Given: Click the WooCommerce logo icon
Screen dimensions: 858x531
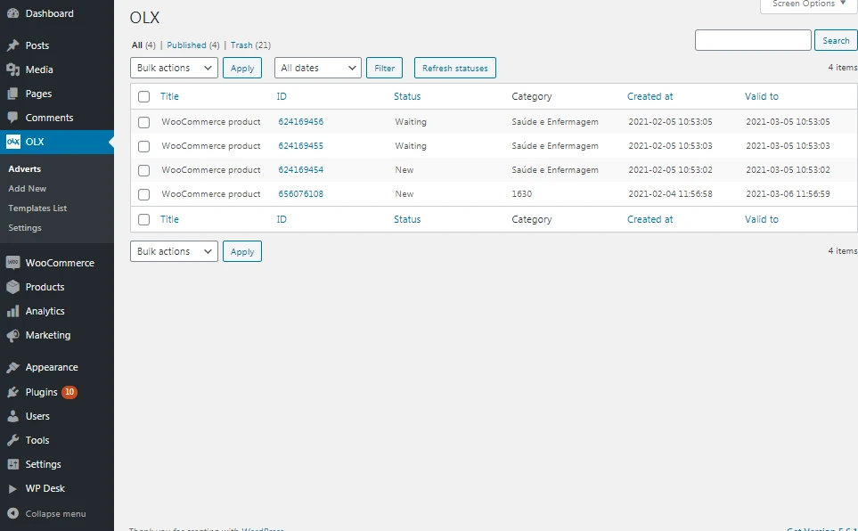Looking at the screenshot, I should pyautogui.click(x=13, y=263).
